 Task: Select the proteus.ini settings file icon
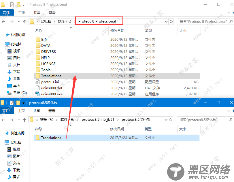(37, 82)
